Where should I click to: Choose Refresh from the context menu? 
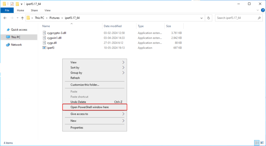pos(95,78)
